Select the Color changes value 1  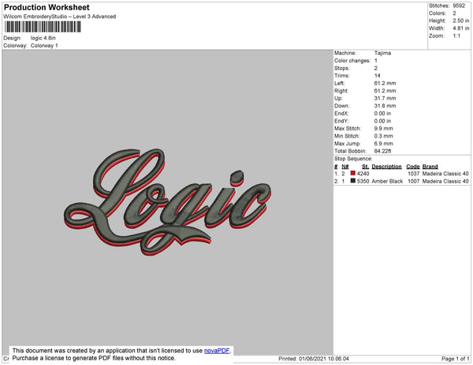point(375,61)
